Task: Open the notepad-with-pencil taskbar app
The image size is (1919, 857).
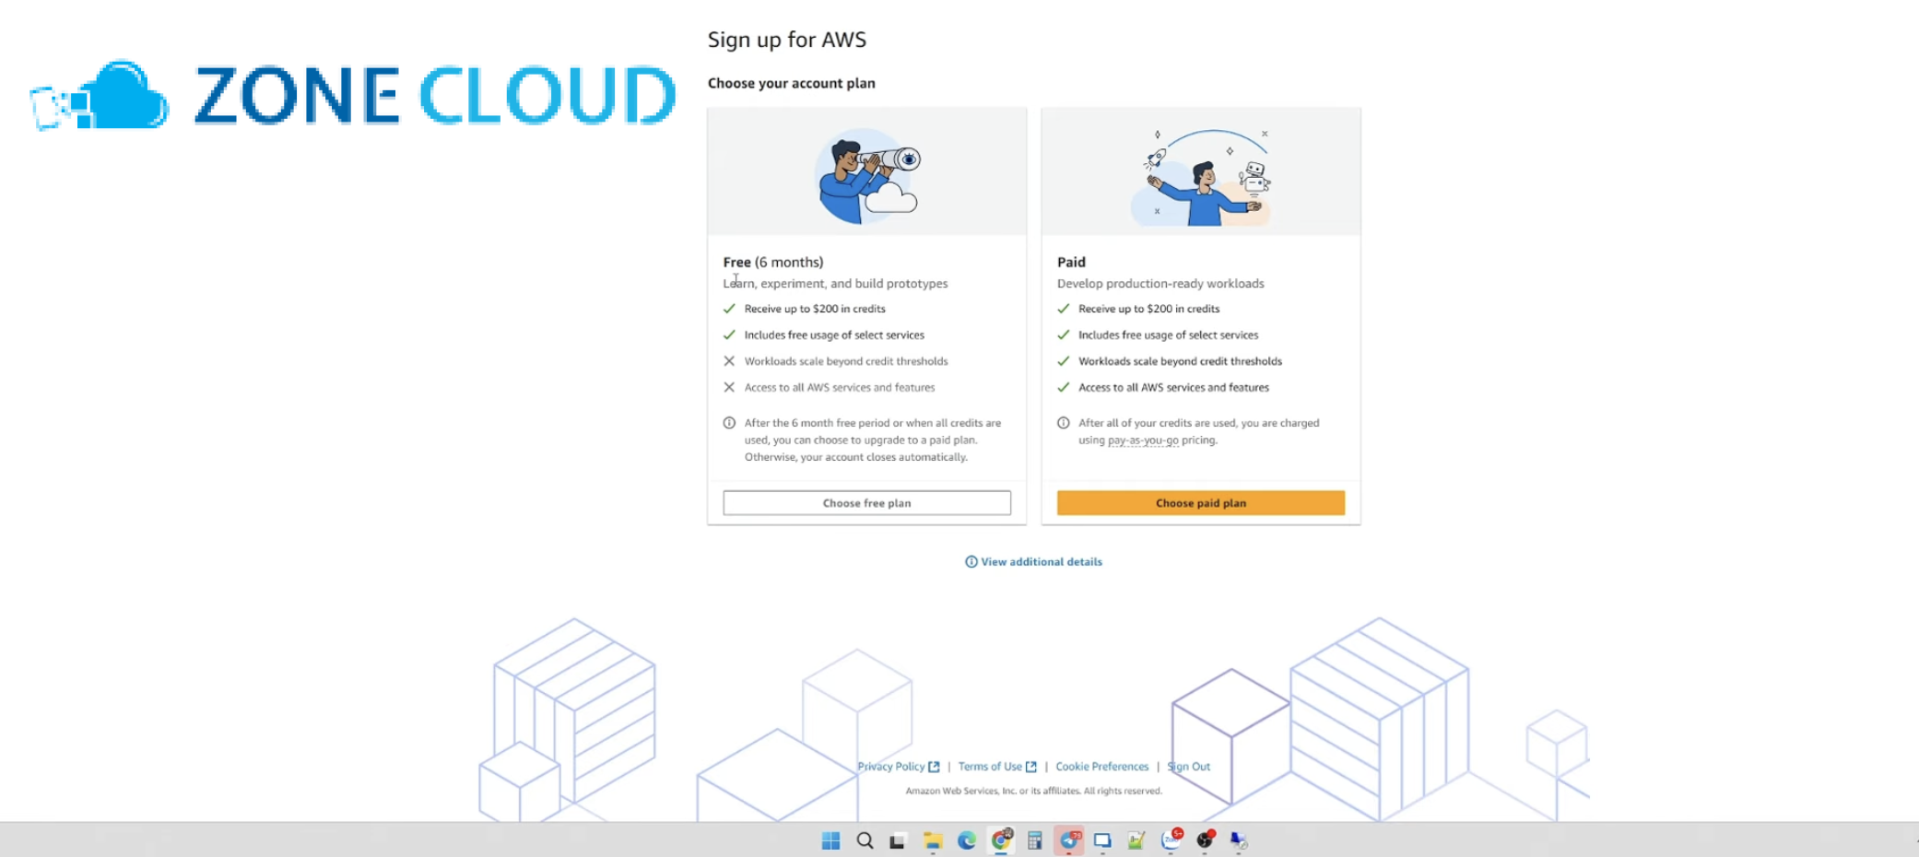Action: pos(1136,840)
